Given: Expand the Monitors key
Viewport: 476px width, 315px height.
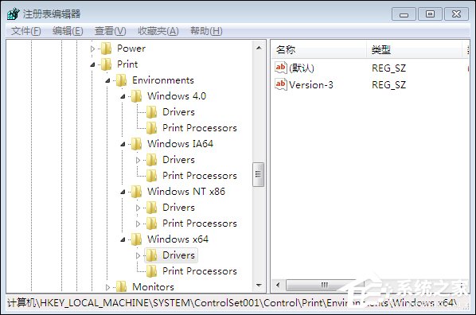Looking at the screenshot, I should tap(107, 287).
